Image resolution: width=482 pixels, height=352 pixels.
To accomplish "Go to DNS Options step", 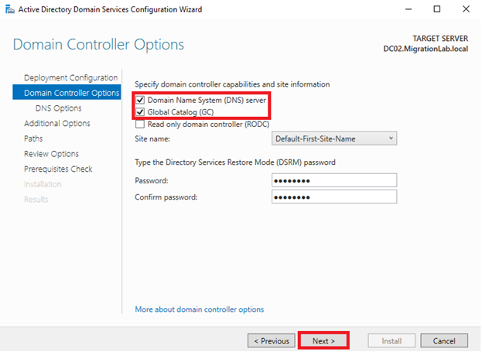I will point(58,108).
